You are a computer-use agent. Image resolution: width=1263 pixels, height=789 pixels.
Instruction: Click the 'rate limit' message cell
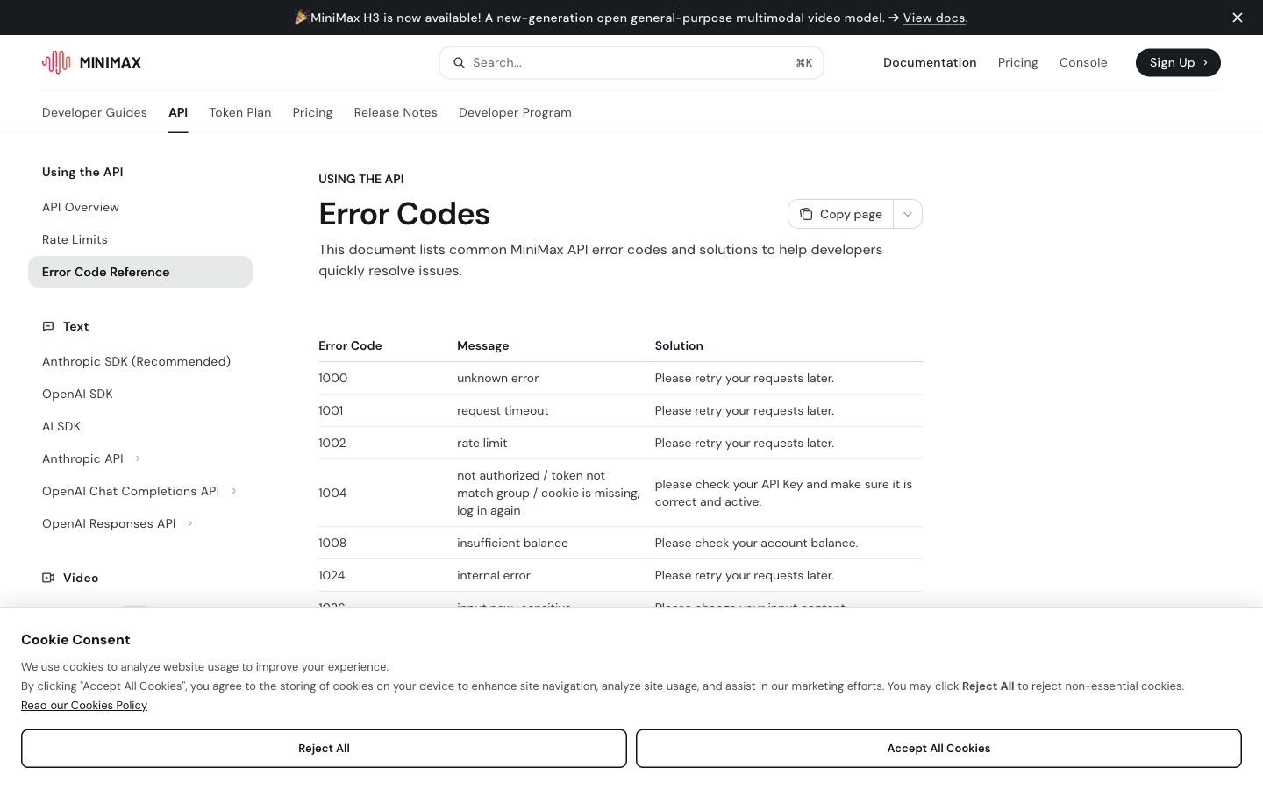[x=482, y=443]
